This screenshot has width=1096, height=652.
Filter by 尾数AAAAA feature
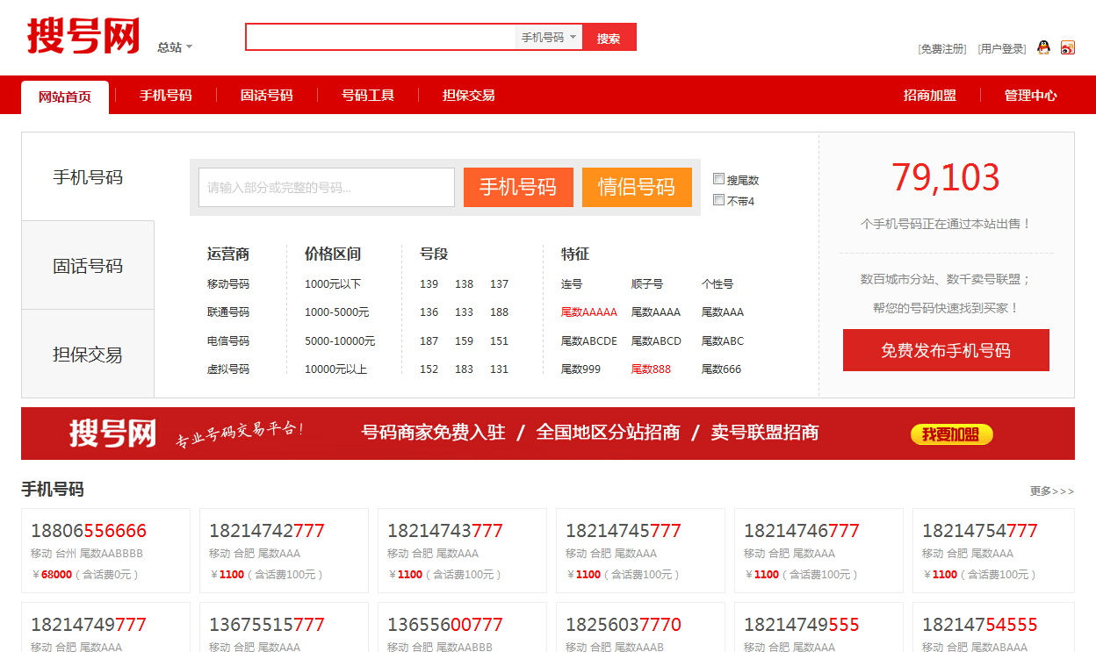(589, 312)
